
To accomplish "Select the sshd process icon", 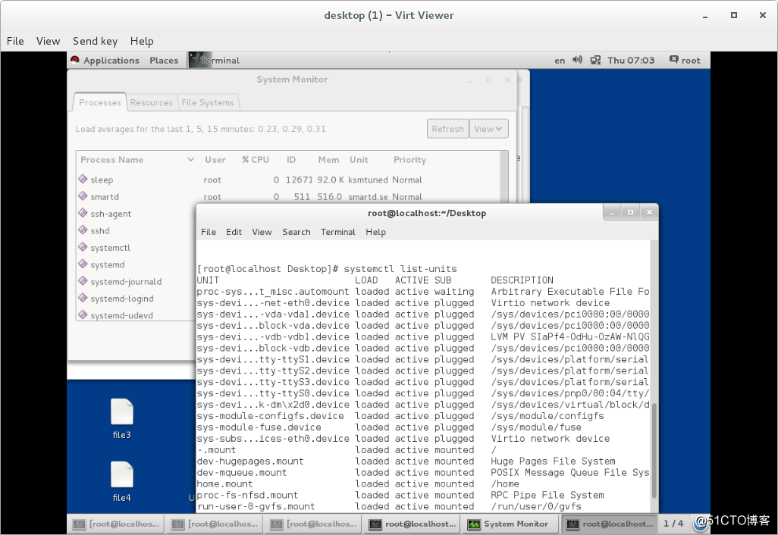I will tap(83, 230).
